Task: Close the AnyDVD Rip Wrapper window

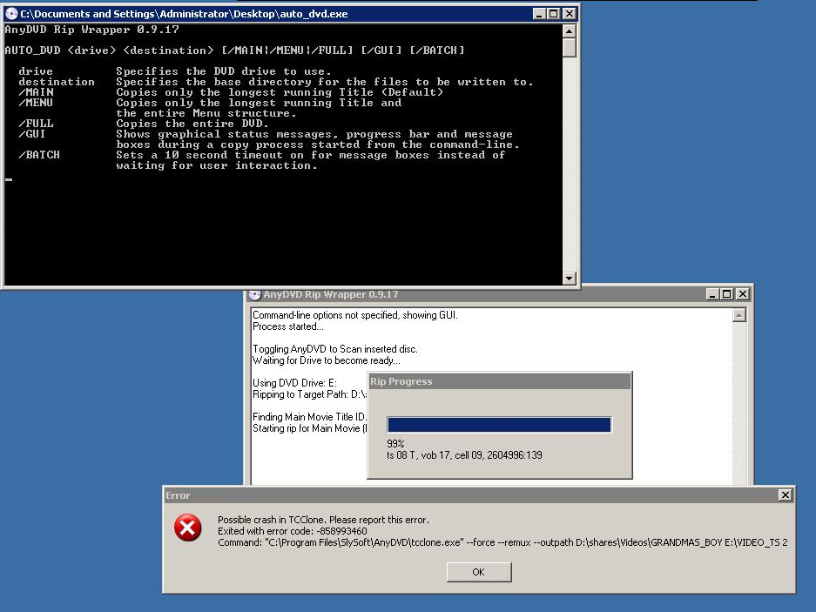Action: [x=743, y=294]
